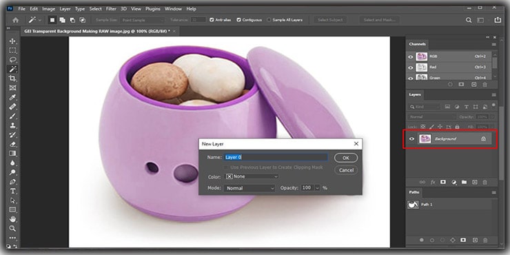The image size is (510, 255).
Task: Open the Image menu
Action: [48, 9]
